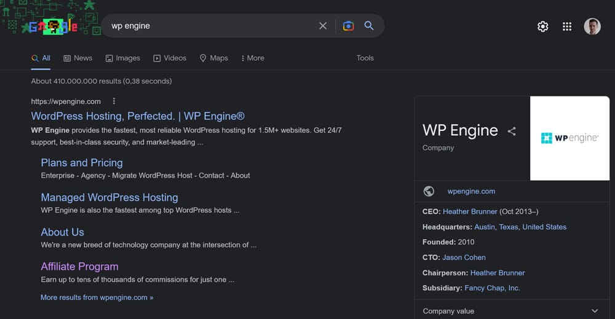
Task: Click the account profile avatar
Action: (592, 26)
